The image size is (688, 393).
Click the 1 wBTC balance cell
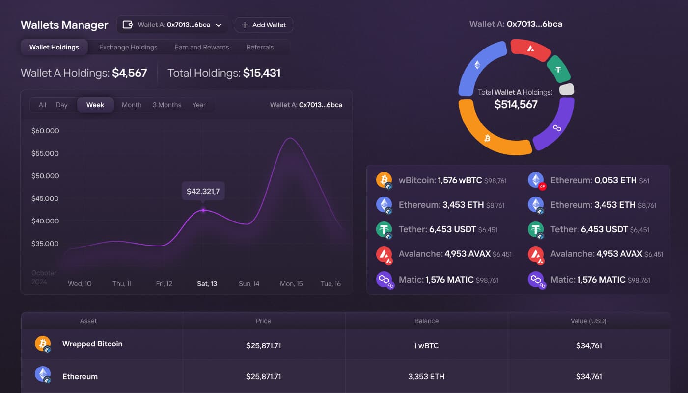426,345
